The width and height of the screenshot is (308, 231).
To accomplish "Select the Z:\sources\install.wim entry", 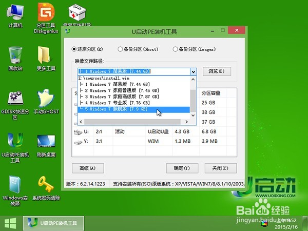I will [134, 79].
